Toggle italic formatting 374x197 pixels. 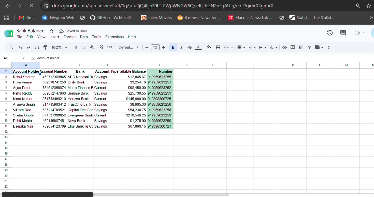181,47
